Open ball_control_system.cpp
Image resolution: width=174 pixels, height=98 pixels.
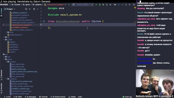[x=22, y=81]
